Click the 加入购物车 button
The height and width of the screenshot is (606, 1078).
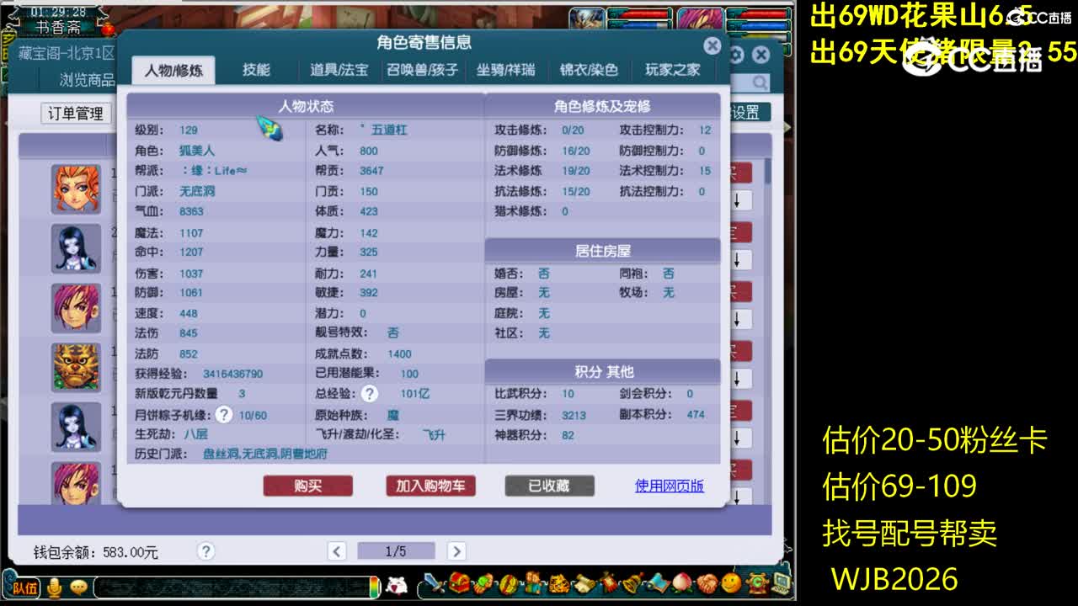pyautogui.click(x=430, y=486)
